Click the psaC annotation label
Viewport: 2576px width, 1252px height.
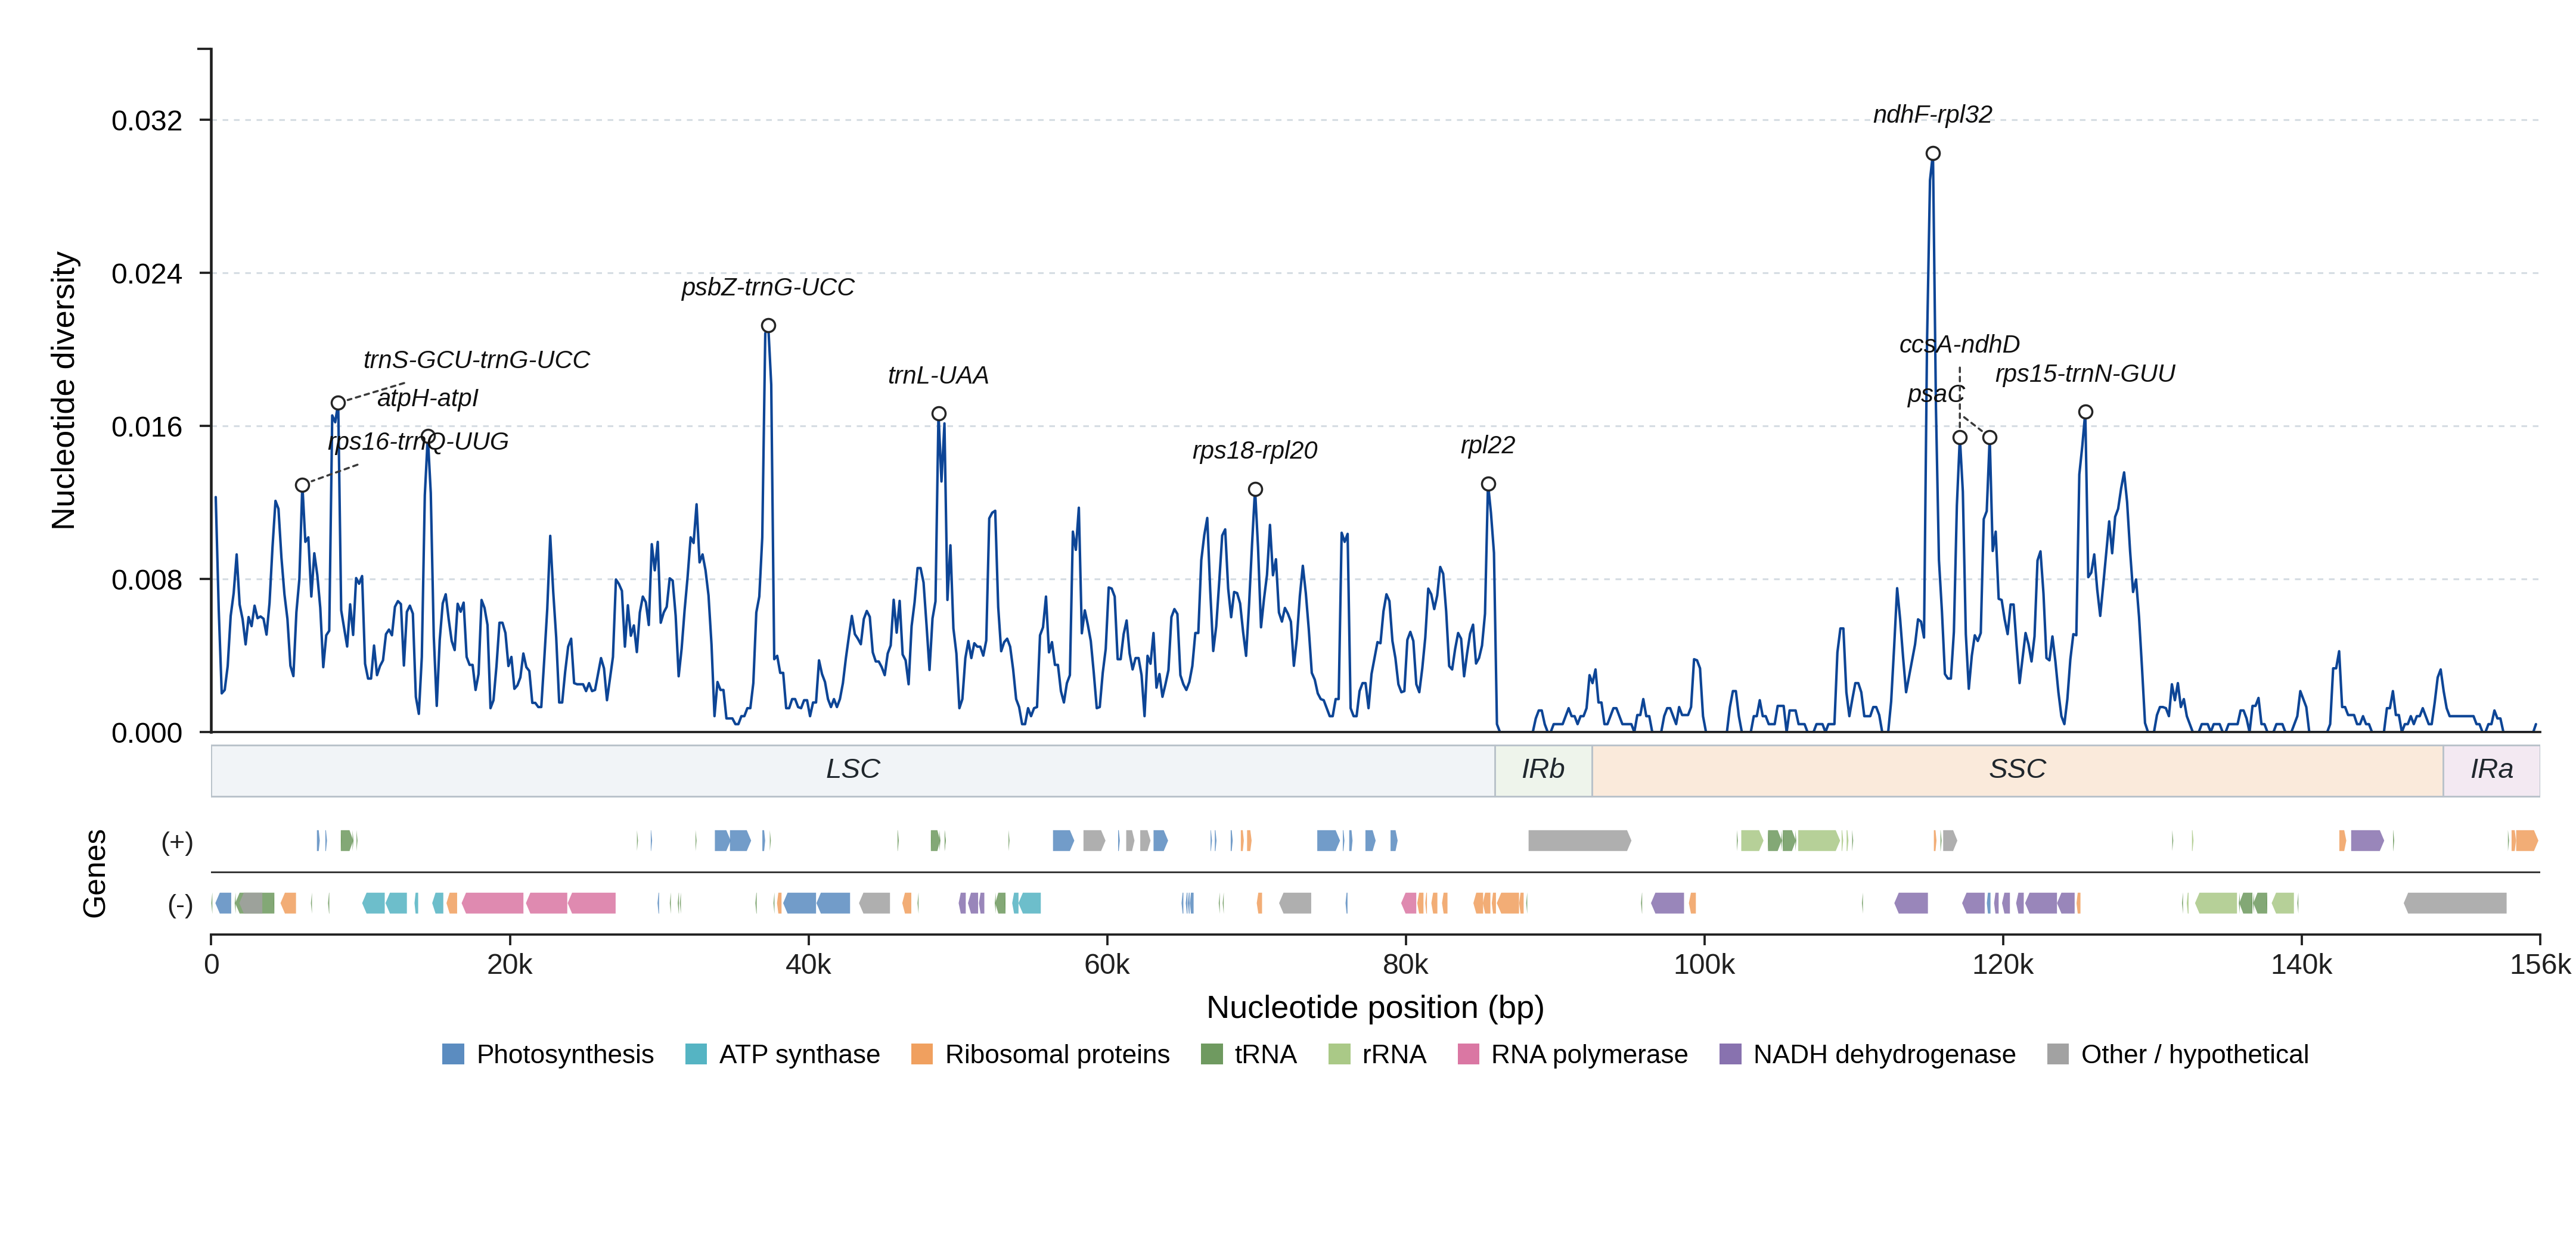pos(1935,395)
